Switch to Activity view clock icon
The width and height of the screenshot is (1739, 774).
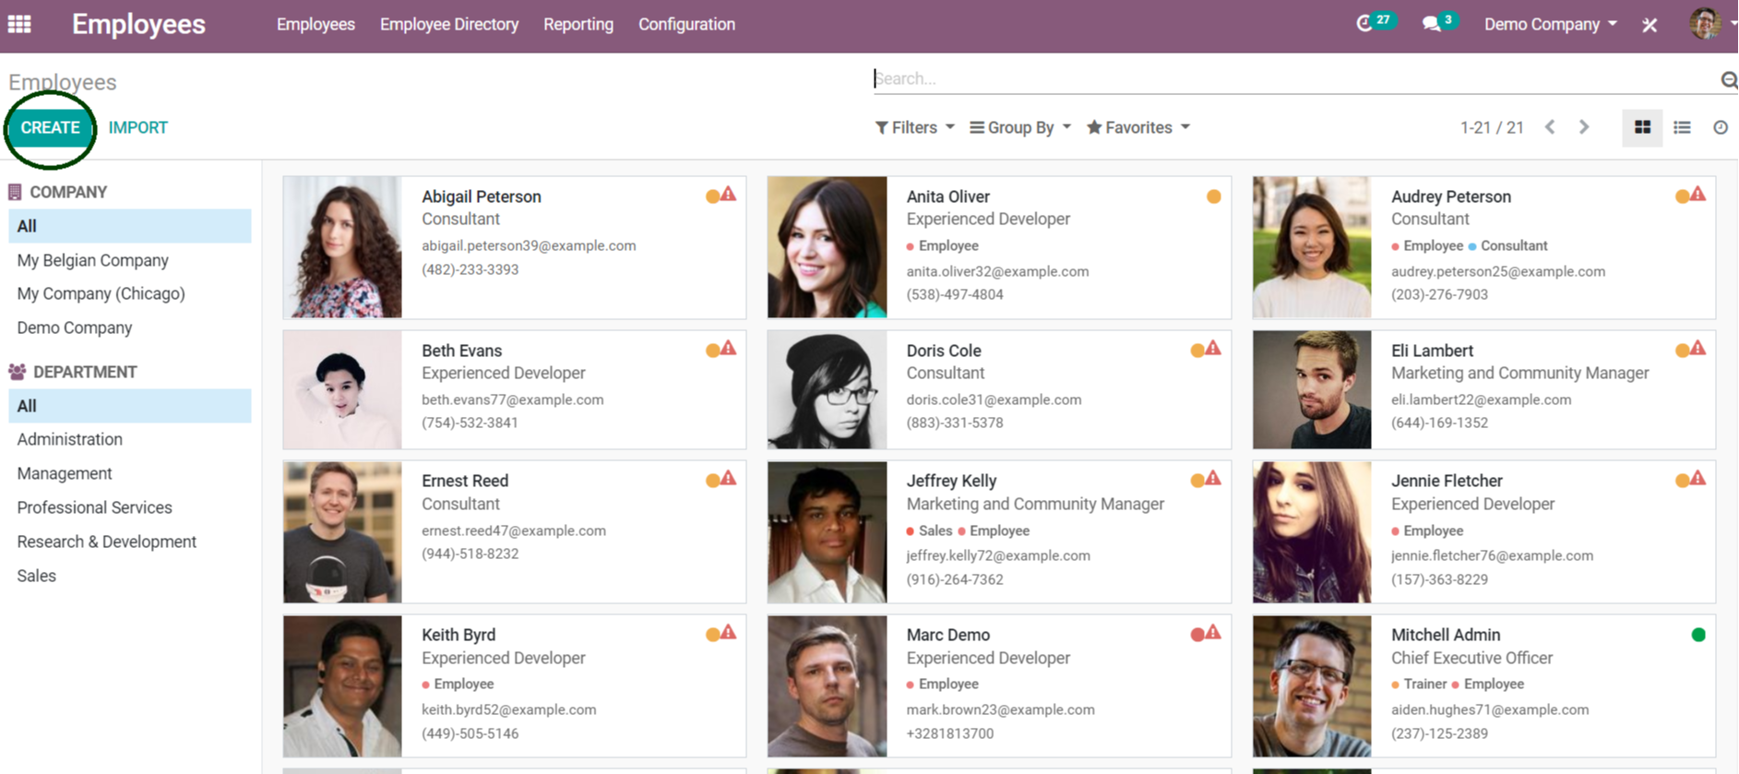pos(1721,127)
